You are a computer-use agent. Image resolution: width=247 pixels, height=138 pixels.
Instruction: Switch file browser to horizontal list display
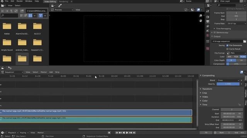coord(26,15)
